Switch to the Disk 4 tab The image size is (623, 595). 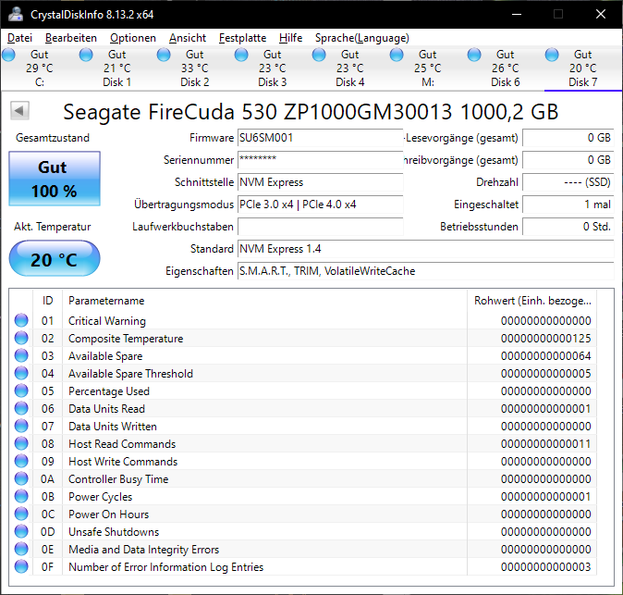(350, 68)
